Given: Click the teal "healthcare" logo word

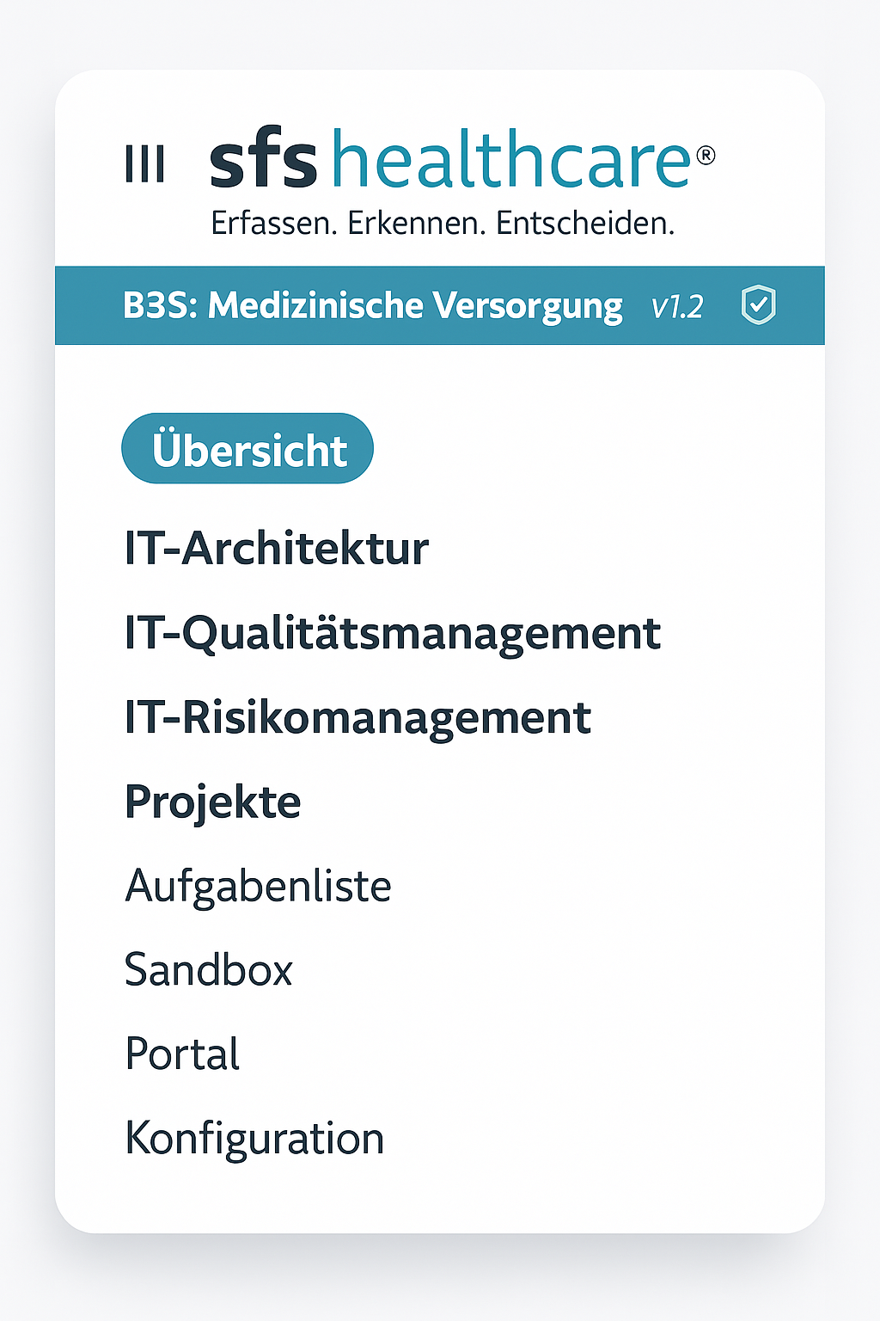Looking at the screenshot, I should click(x=511, y=160).
